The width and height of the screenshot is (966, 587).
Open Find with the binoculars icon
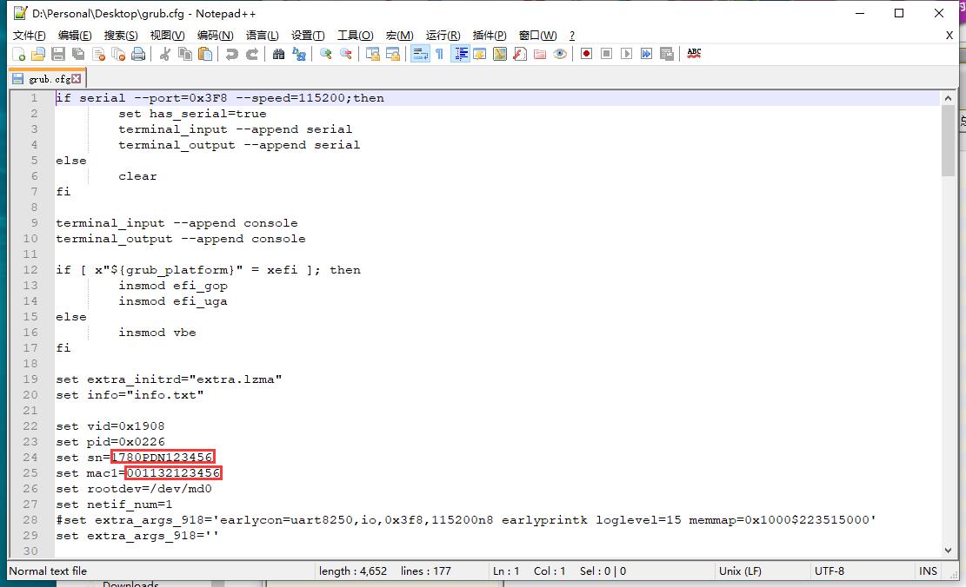[x=278, y=54]
